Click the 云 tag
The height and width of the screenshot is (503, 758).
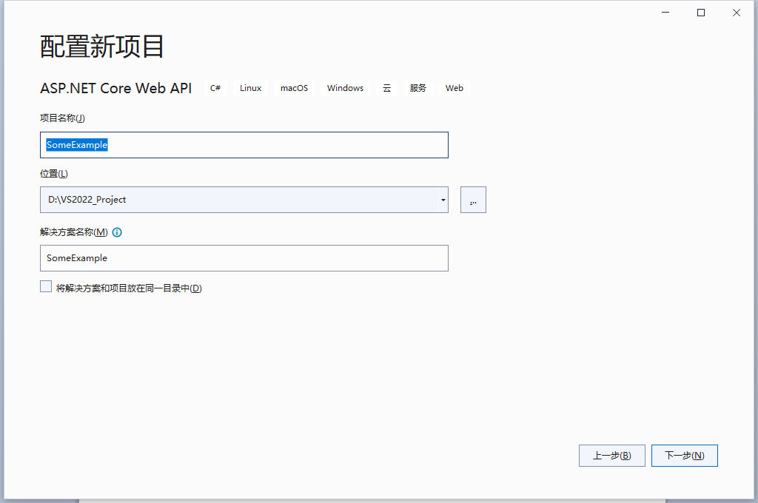(x=386, y=88)
